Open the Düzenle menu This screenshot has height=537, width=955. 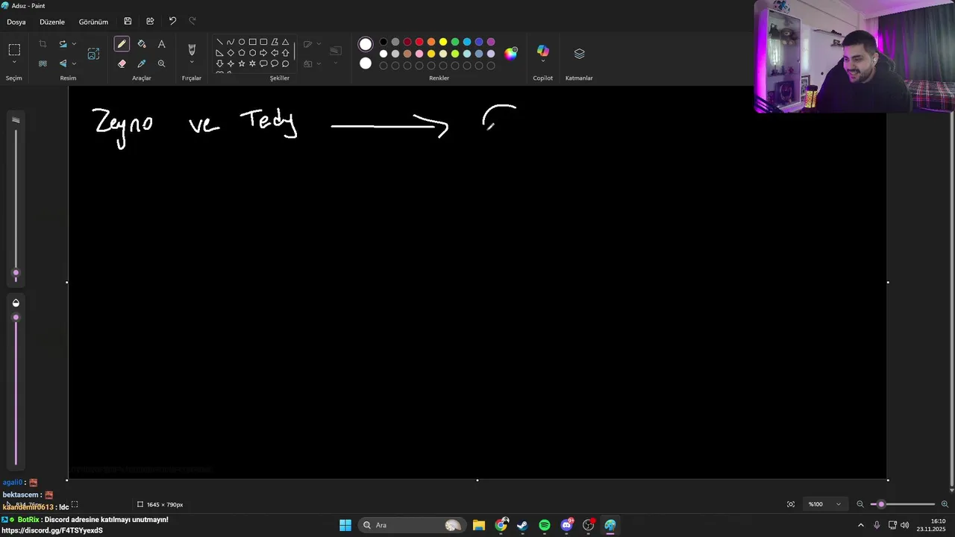click(x=52, y=22)
